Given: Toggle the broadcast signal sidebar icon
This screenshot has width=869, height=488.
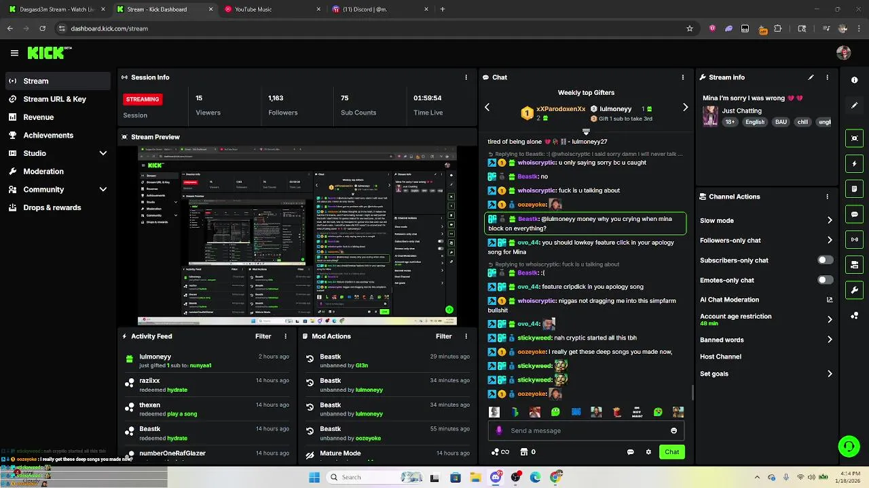Looking at the screenshot, I should [855, 239].
